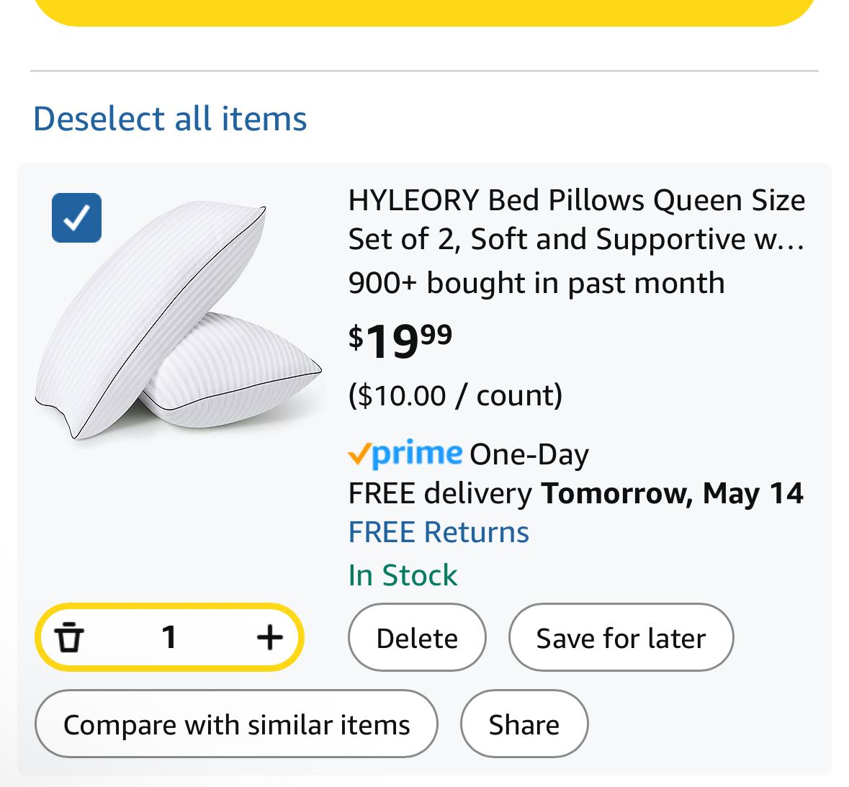Open the HYLEORY Bed Pillows product title
Viewport: 849px width, 787px height.
coord(576,219)
